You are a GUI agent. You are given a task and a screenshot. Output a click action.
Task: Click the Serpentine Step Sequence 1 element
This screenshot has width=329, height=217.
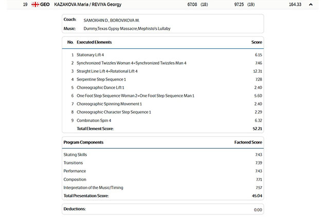point(101,80)
